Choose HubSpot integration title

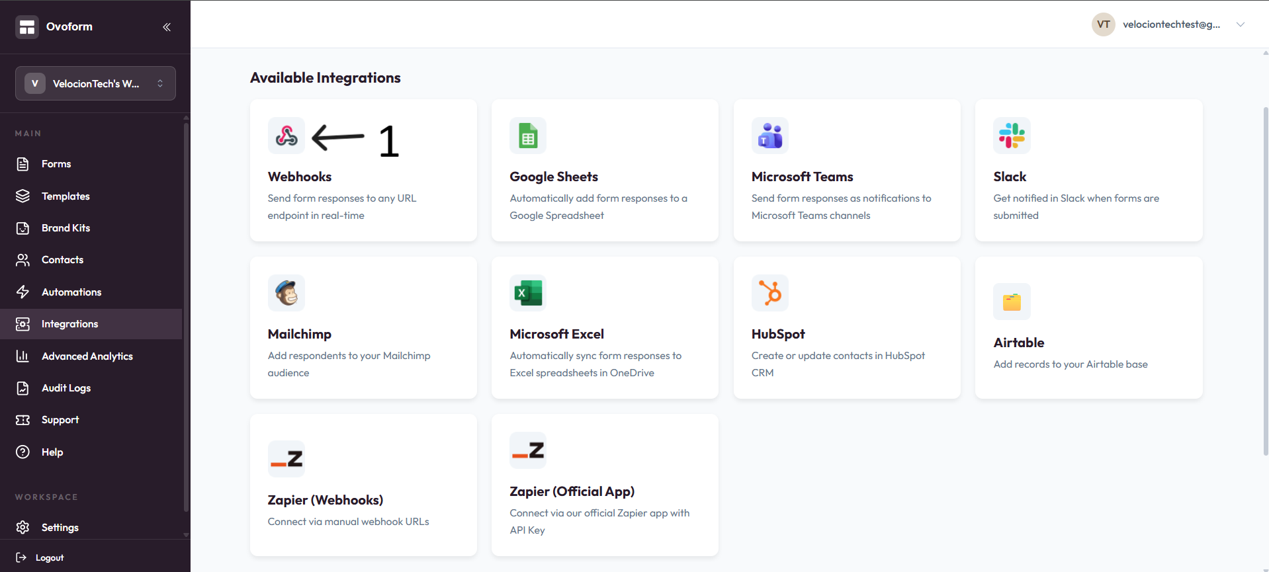click(778, 334)
